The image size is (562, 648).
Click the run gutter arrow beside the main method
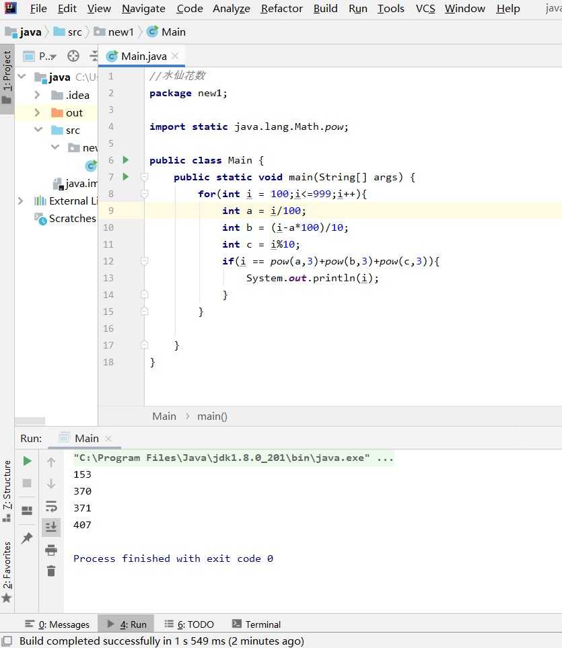coord(126,177)
